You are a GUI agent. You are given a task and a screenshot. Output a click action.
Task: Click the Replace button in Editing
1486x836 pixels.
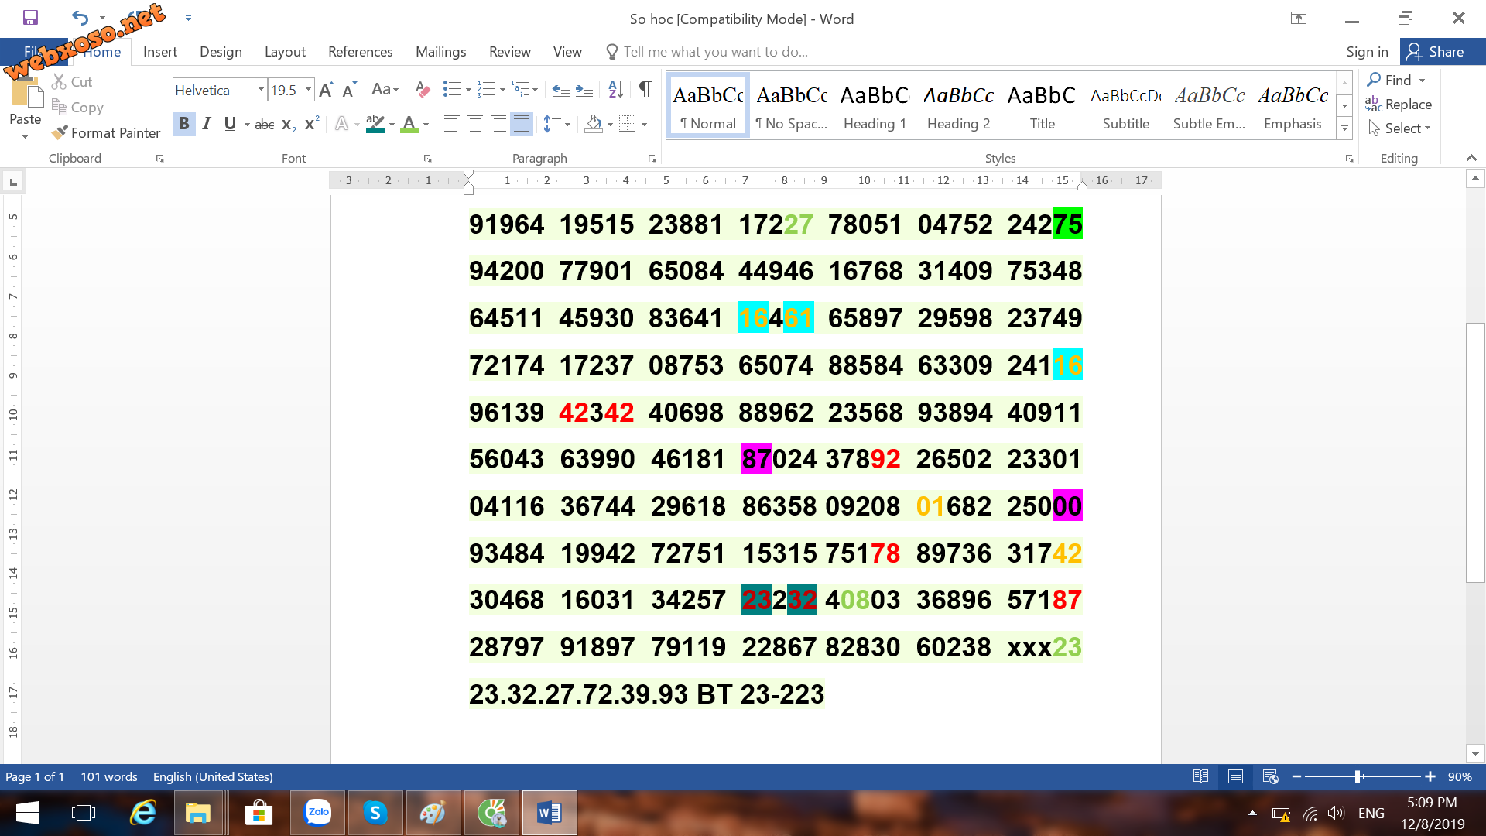click(x=1409, y=103)
